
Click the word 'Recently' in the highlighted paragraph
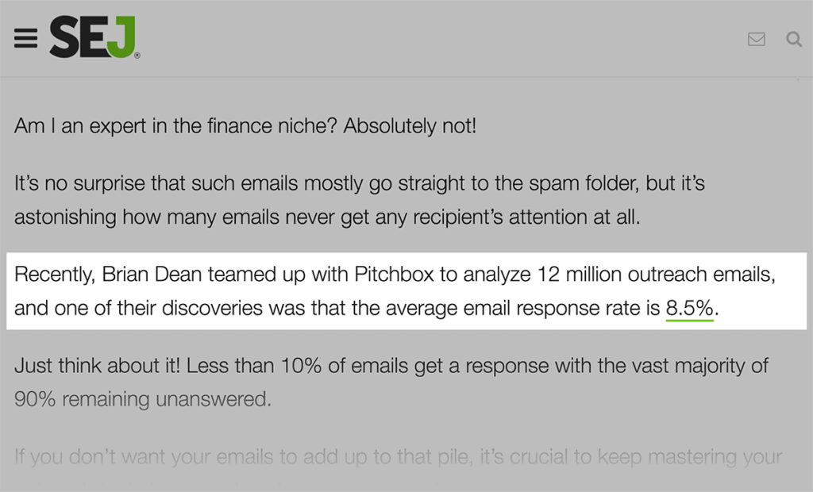tap(53, 275)
